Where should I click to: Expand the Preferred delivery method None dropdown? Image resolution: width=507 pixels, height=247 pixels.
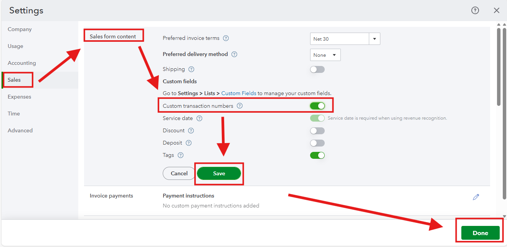(x=325, y=55)
